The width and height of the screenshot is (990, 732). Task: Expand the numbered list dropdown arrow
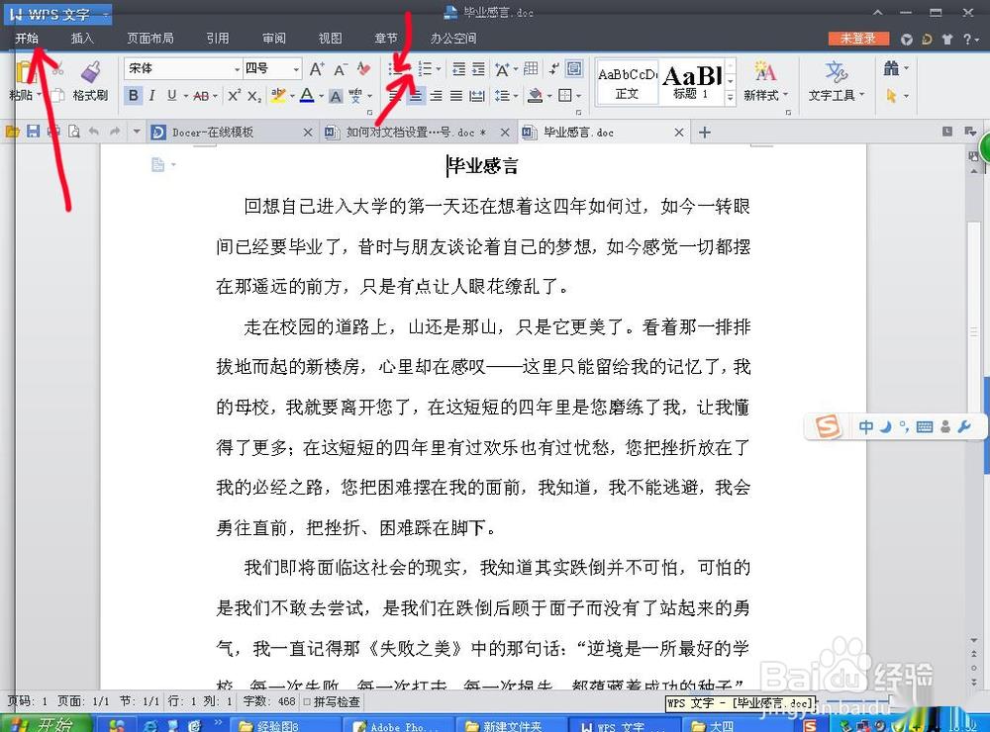click(439, 69)
